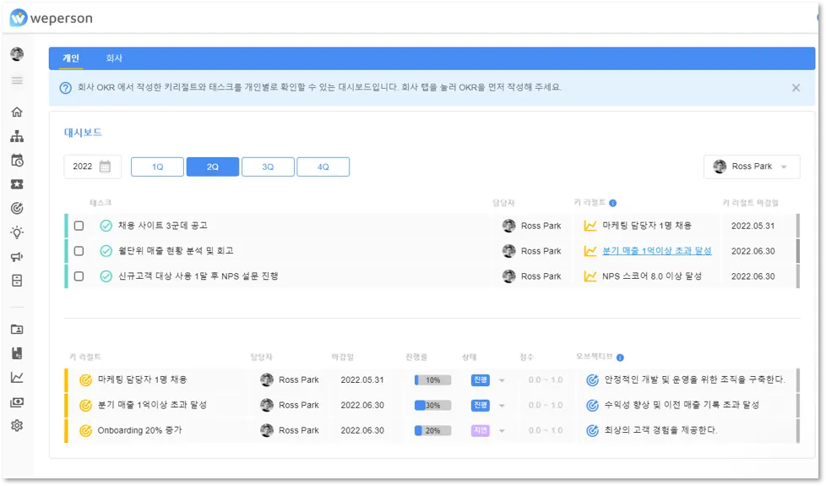Click chart icon beside NPS 스코어 8.0 이상 달성

(590, 276)
